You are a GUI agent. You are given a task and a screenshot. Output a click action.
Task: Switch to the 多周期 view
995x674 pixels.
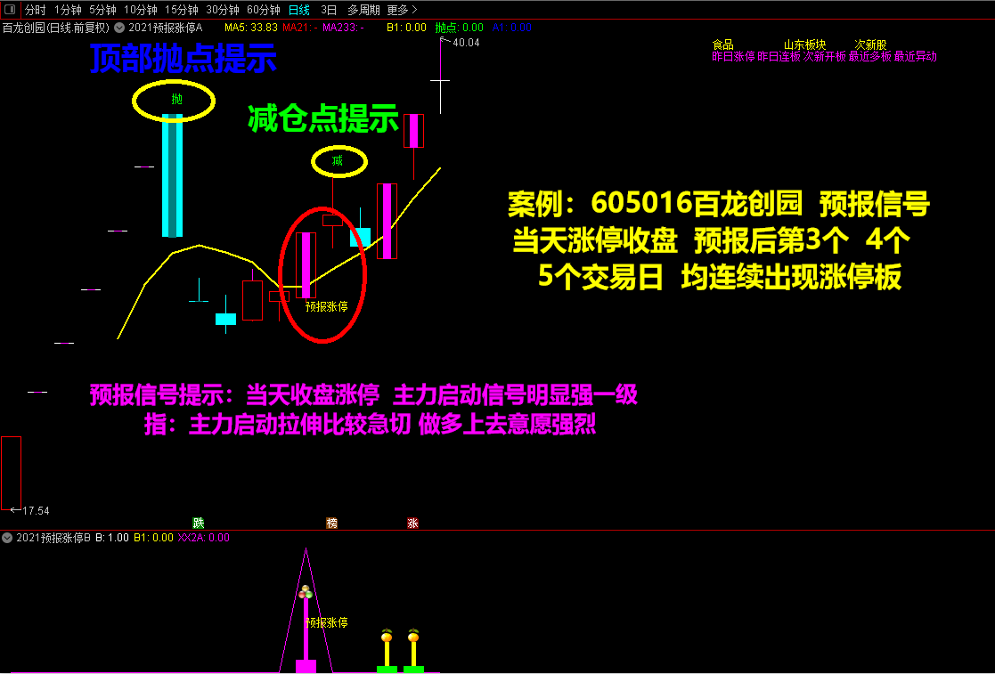[x=363, y=10]
